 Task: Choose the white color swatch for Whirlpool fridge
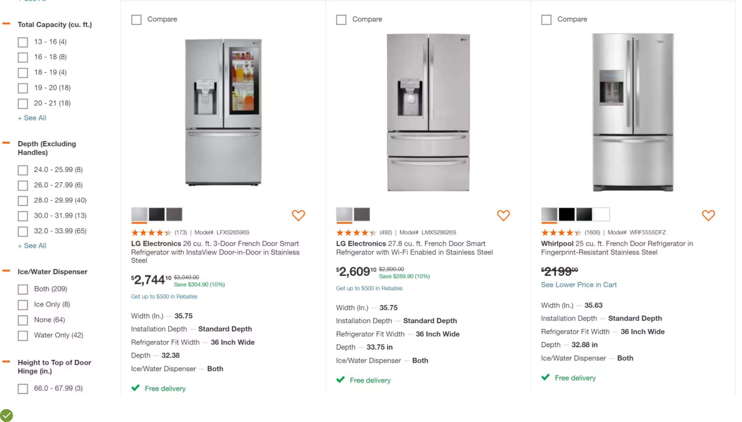click(601, 214)
